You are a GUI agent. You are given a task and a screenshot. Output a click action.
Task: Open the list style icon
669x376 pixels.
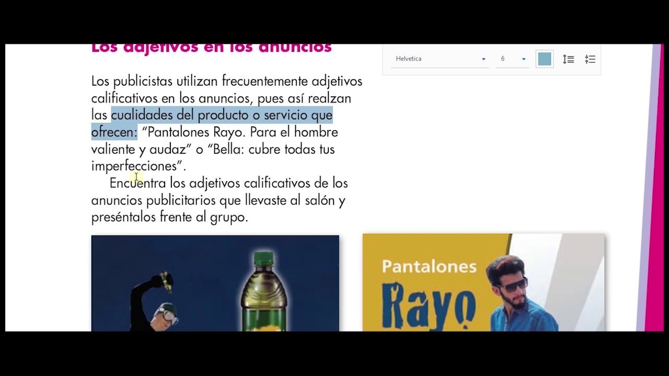tap(590, 60)
